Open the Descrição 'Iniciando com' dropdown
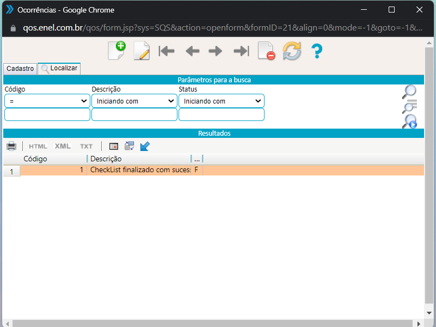436x327 pixels. (134, 101)
